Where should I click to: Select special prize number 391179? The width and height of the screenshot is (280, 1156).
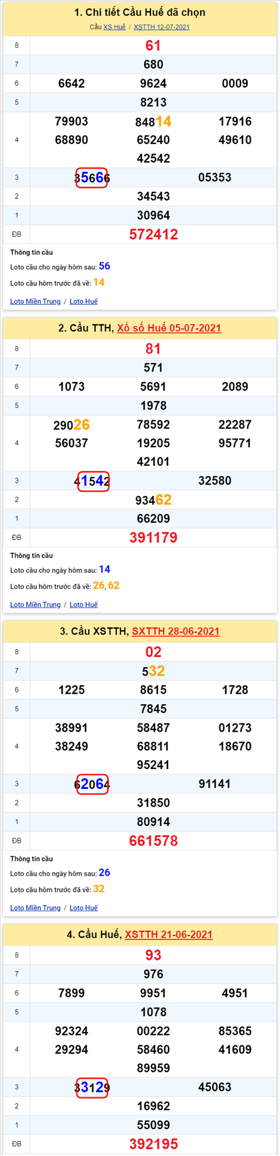(153, 538)
